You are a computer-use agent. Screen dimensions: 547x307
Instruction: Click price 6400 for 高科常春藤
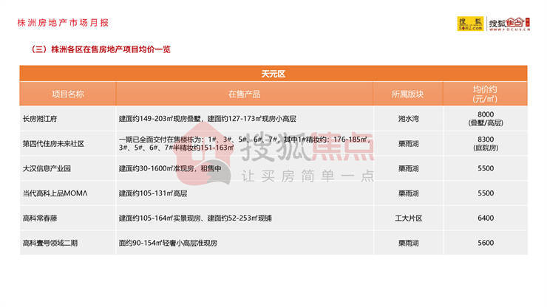pos(486,218)
